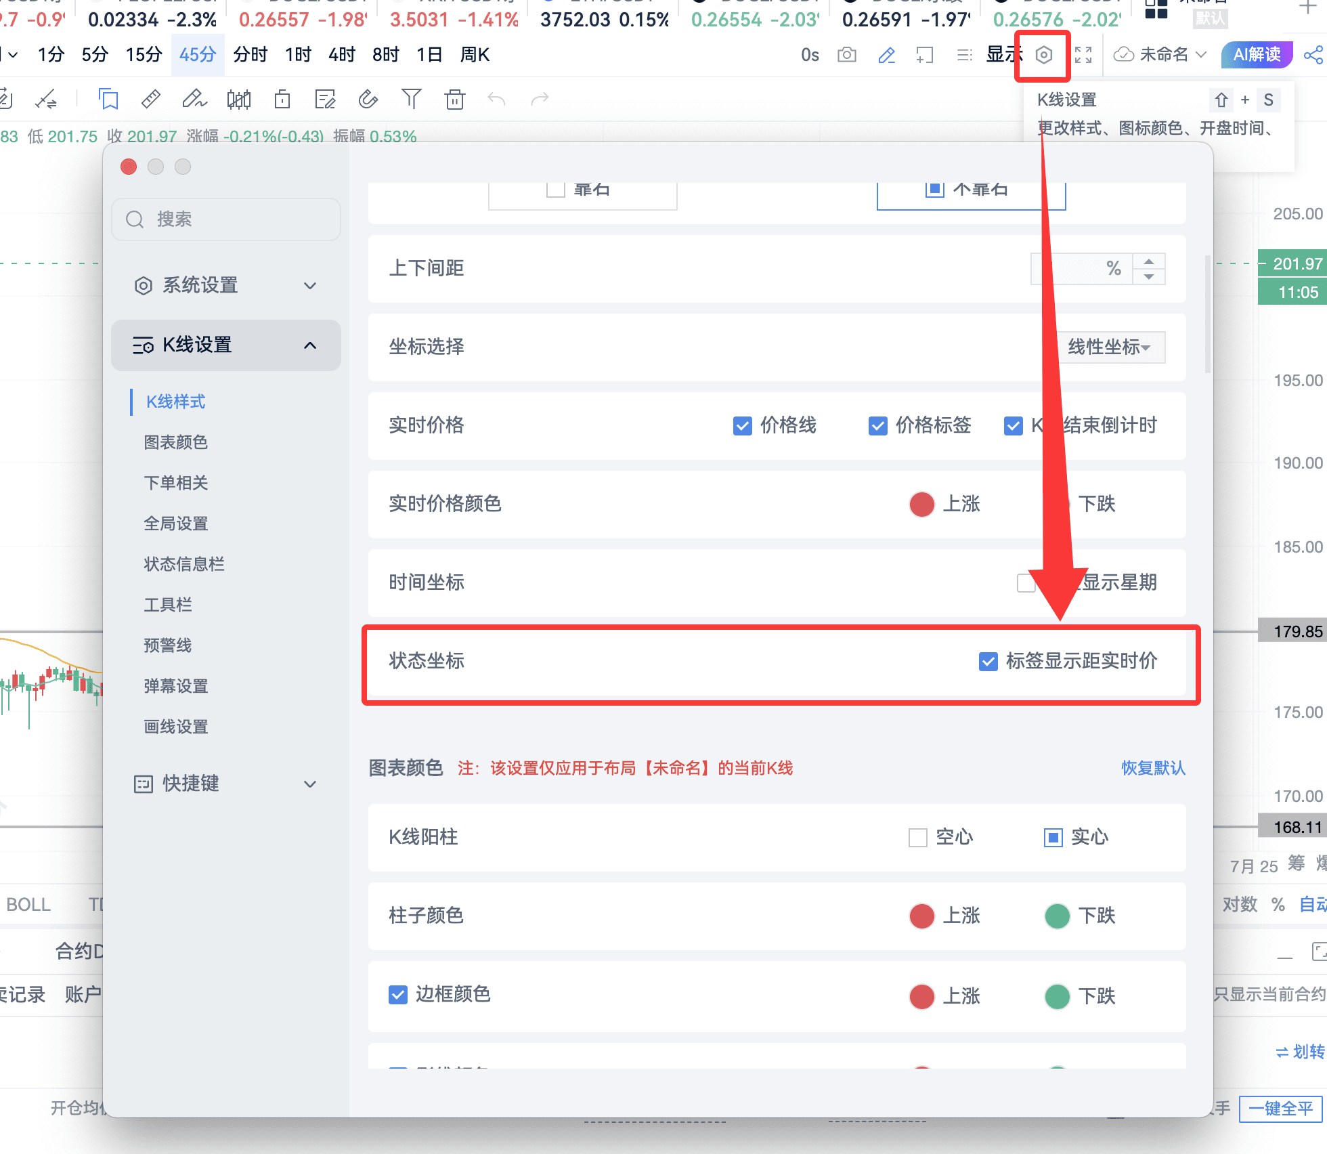Uncheck the 价格标签 checkbox
Screen dimensions: 1327x1154
pyautogui.click(x=877, y=426)
